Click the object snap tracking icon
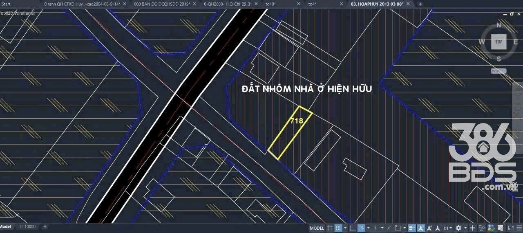Screen dimensions: 523x233 click(x=389, y=228)
